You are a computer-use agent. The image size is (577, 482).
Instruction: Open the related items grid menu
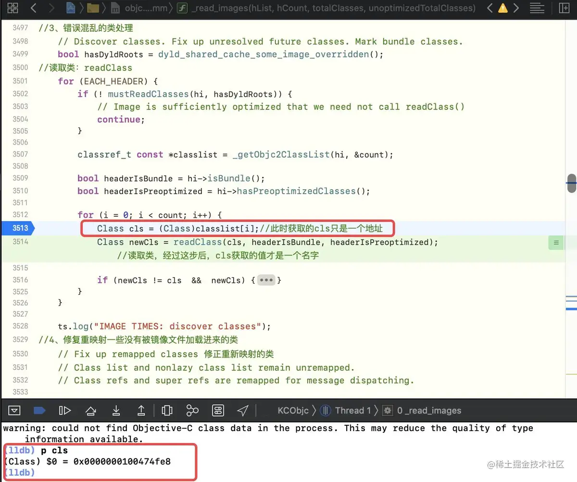point(13,8)
